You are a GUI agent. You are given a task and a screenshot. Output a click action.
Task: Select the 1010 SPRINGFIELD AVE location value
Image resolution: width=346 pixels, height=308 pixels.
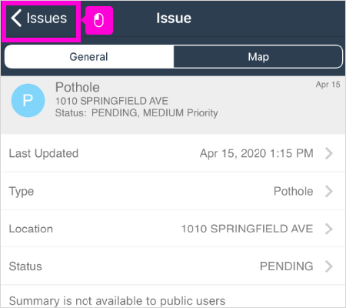tap(247, 229)
